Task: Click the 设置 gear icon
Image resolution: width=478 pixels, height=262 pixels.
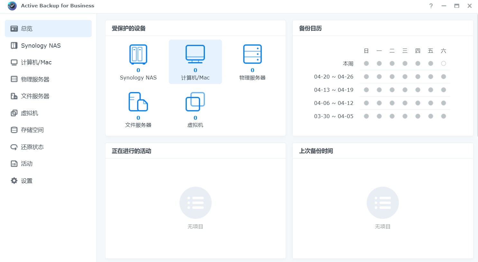Action: [x=14, y=181]
